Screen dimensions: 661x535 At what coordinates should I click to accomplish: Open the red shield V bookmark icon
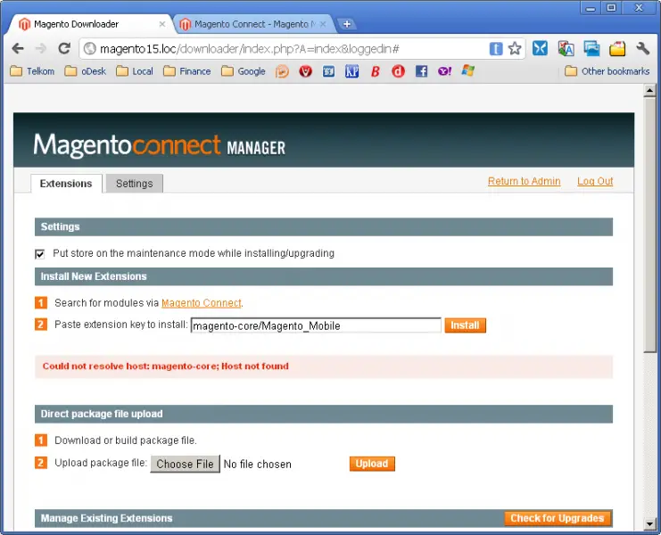[306, 71]
